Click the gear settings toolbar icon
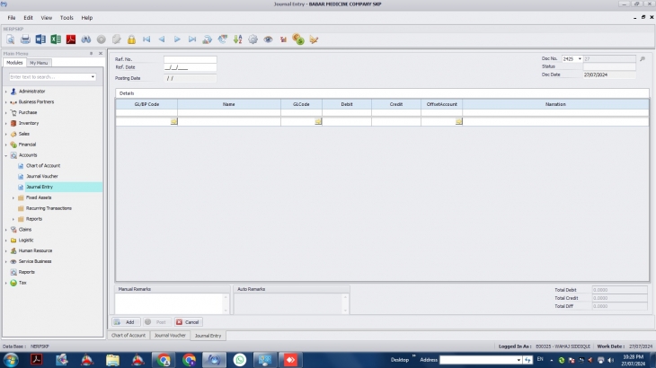The height and width of the screenshot is (368, 656). tap(253, 39)
